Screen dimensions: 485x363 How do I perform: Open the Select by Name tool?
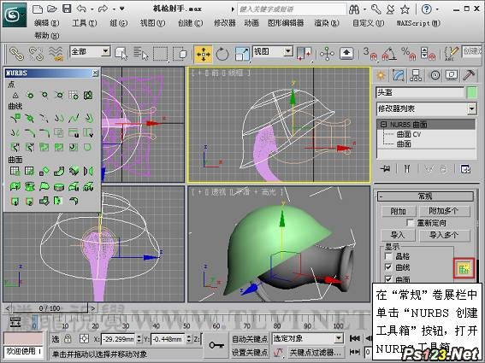point(141,54)
